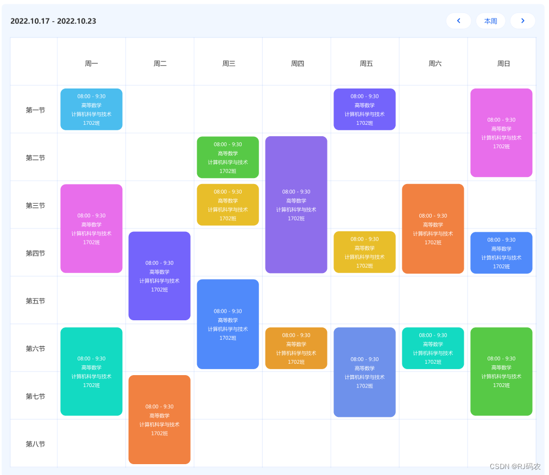549x475 pixels.
Task: Click the 第一节 row label
Action: coord(34,109)
